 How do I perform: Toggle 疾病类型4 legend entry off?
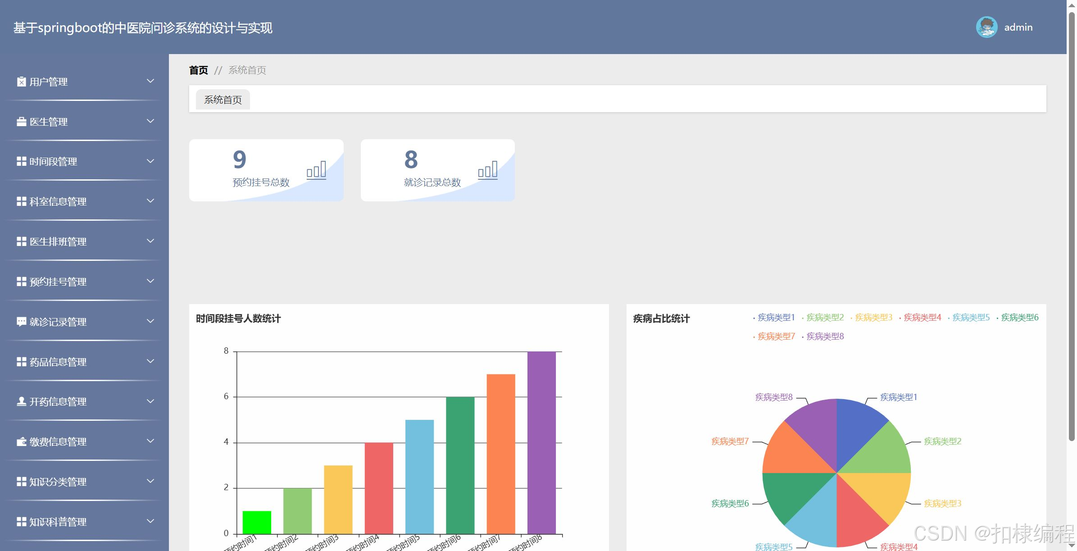(922, 318)
